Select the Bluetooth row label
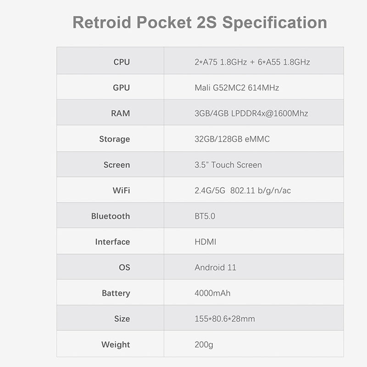Screen dimensions: 367x367 click(x=111, y=216)
